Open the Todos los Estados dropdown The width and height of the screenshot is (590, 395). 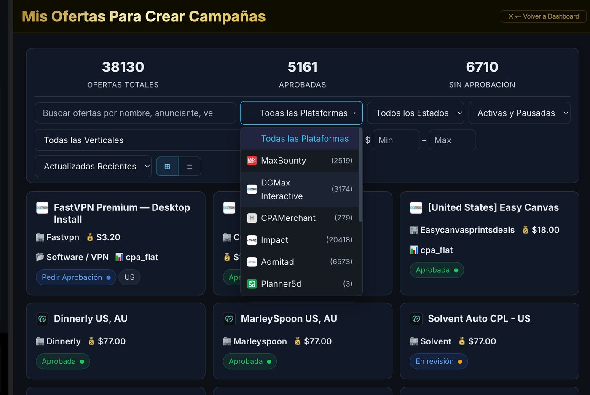[416, 113]
